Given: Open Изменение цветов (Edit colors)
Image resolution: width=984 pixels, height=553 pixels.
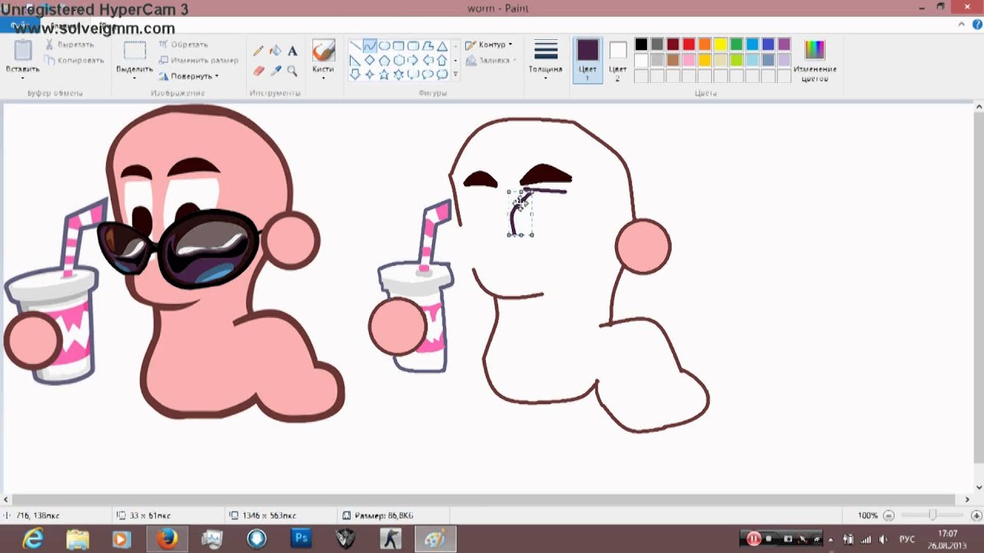Looking at the screenshot, I should 815,61.
